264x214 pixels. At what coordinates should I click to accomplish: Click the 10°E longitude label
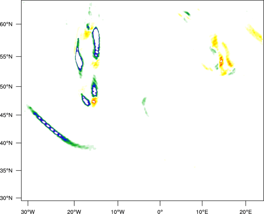coord(202,212)
